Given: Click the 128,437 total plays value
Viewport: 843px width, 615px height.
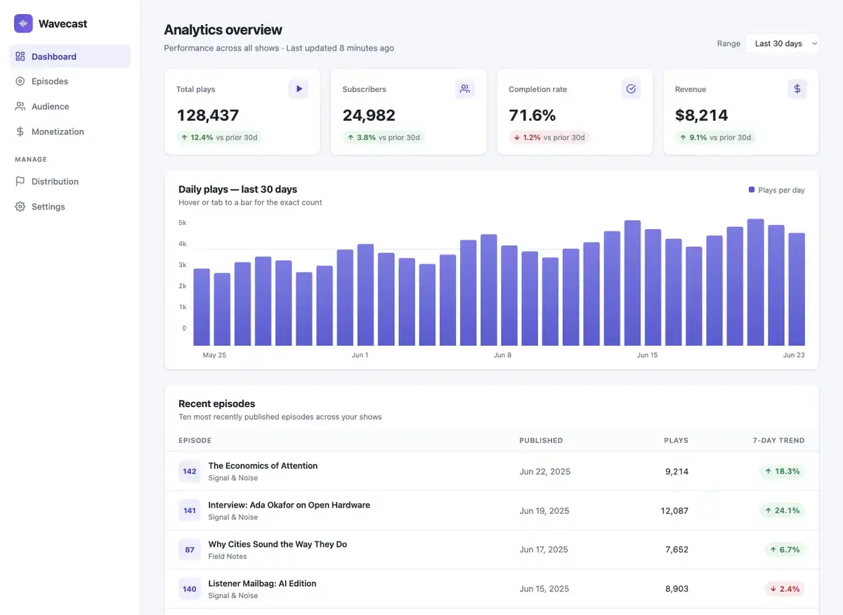Looking at the screenshot, I should click(x=208, y=115).
